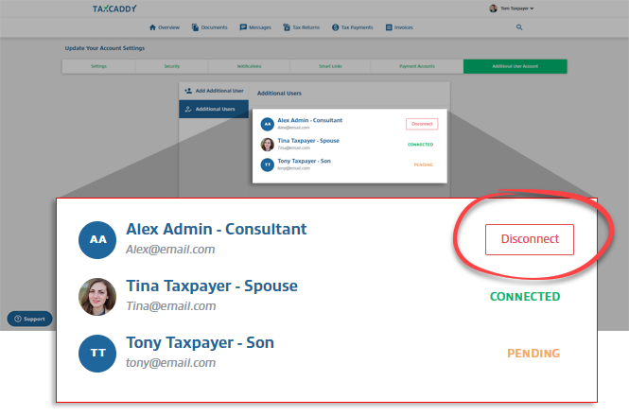This screenshot has height=416, width=629.
Task: Switch to the Settings tab
Action: pos(98,66)
